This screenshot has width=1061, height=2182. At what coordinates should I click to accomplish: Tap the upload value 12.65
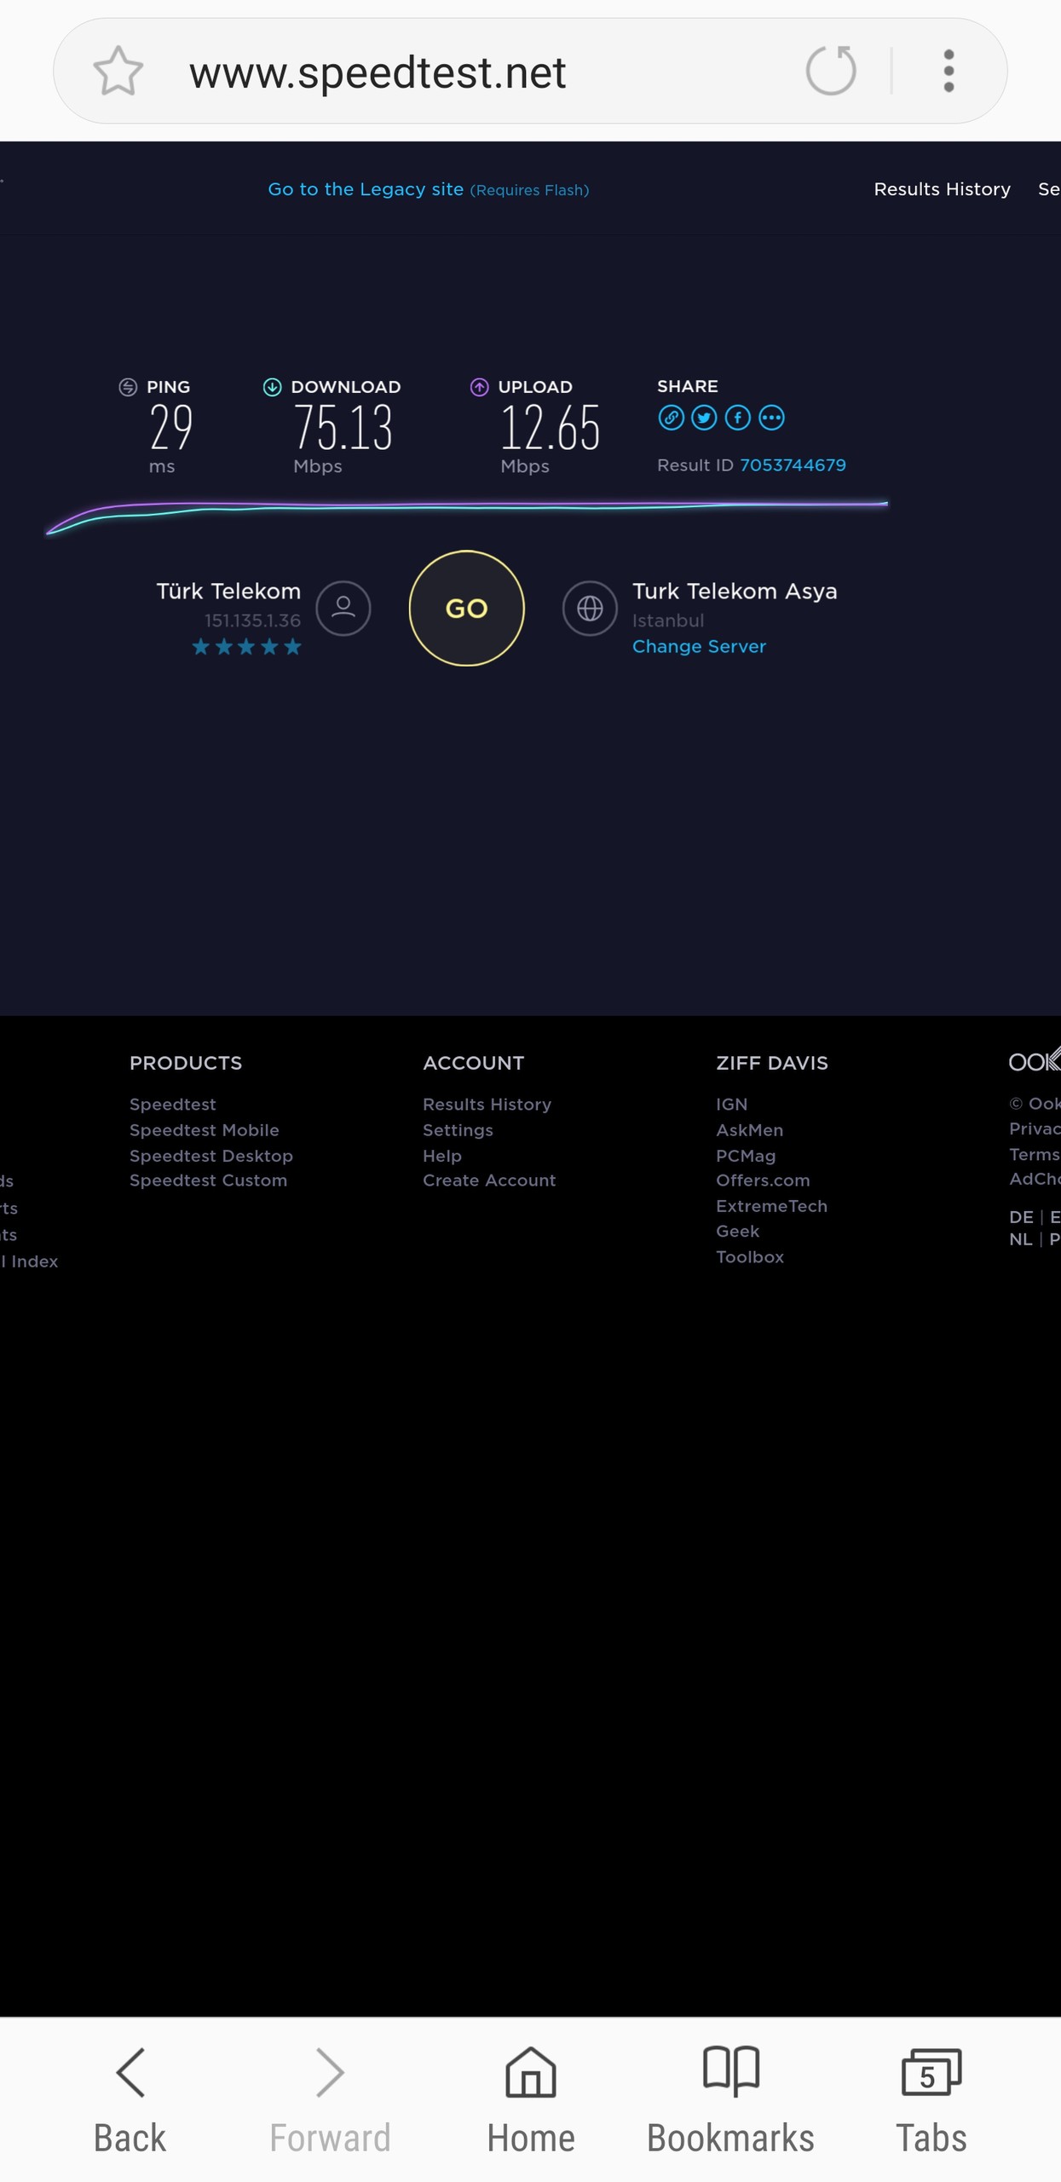click(550, 427)
